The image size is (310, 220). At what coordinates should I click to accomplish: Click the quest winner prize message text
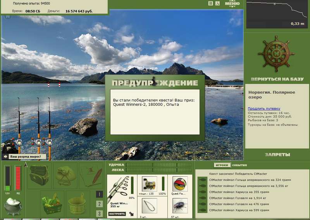[x=154, y=102]
